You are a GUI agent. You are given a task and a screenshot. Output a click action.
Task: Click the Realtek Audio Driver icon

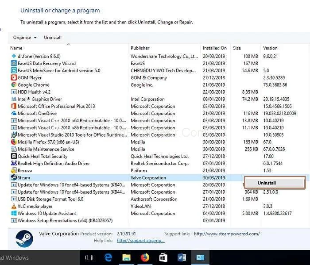pyautogui.click(x=14, y=163)
